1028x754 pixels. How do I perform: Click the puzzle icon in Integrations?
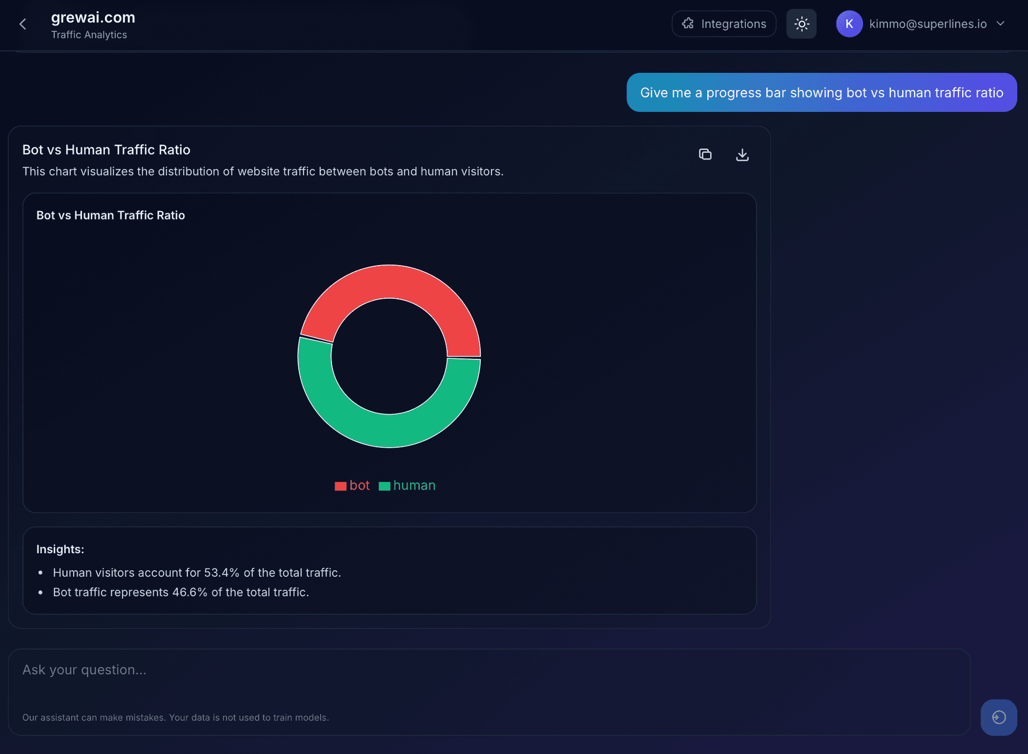tap(689, 24)
